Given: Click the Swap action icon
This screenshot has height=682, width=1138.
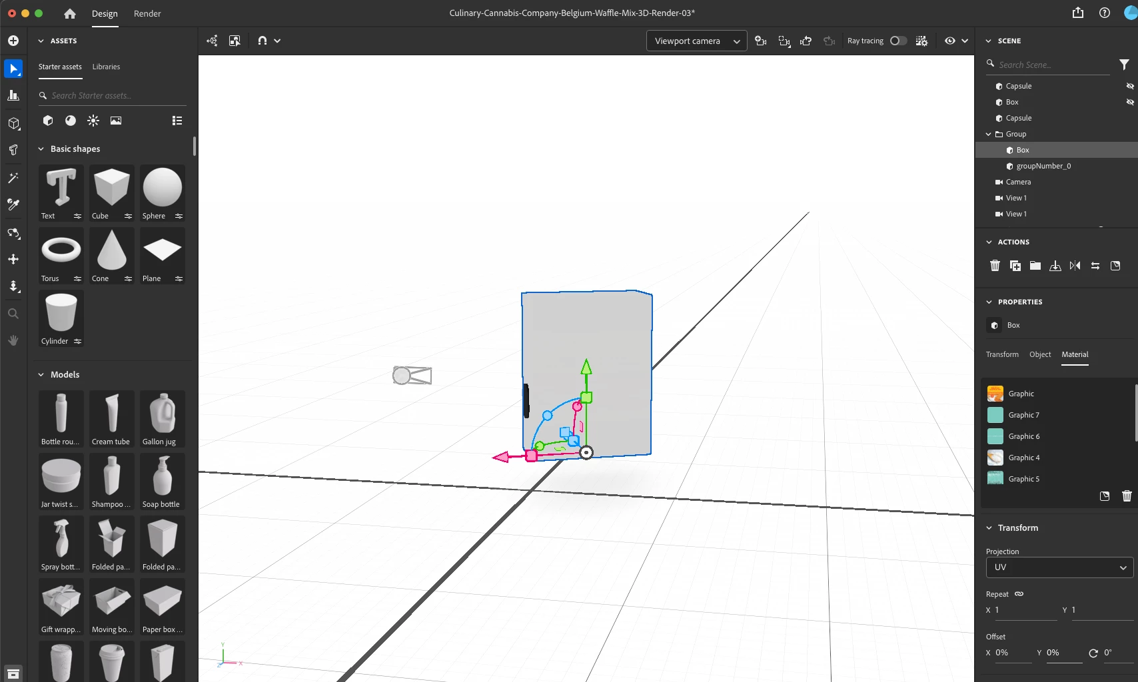Looking at the screenshot, I should [1095, 266].
